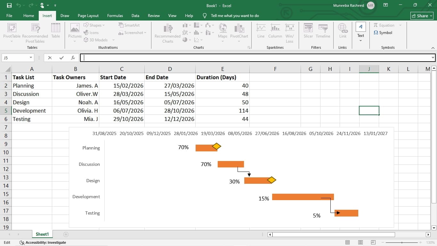Switch to Page Break Preview in status bar
Image resolution: width=437 pixels, height=246 pixels.
[x=373, y=242]
